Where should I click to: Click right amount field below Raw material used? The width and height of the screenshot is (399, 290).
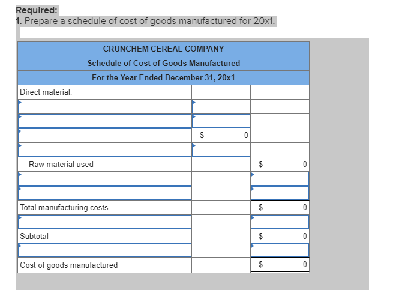point(280,178)
